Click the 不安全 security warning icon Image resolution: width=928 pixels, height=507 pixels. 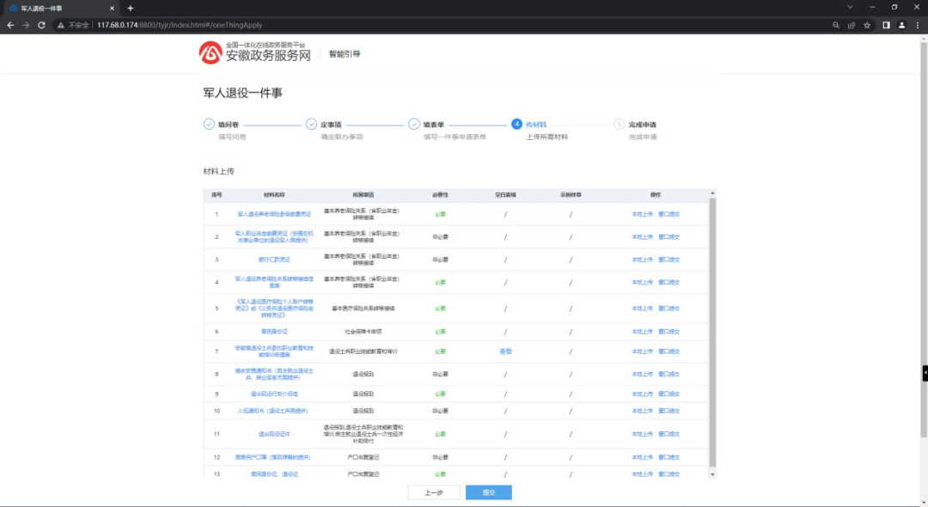[60, 26]
